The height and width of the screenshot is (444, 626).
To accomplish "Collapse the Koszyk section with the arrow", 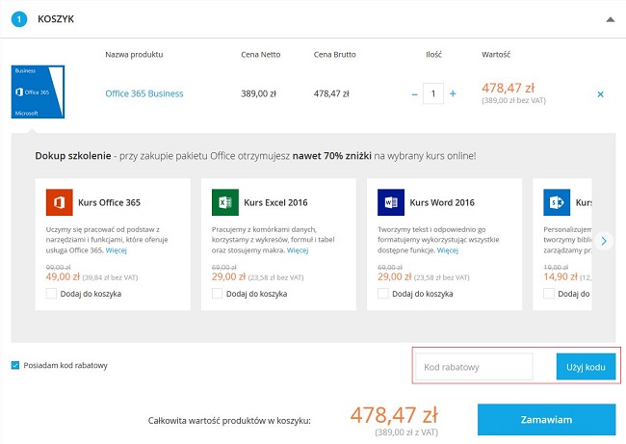I will [609, 18].
